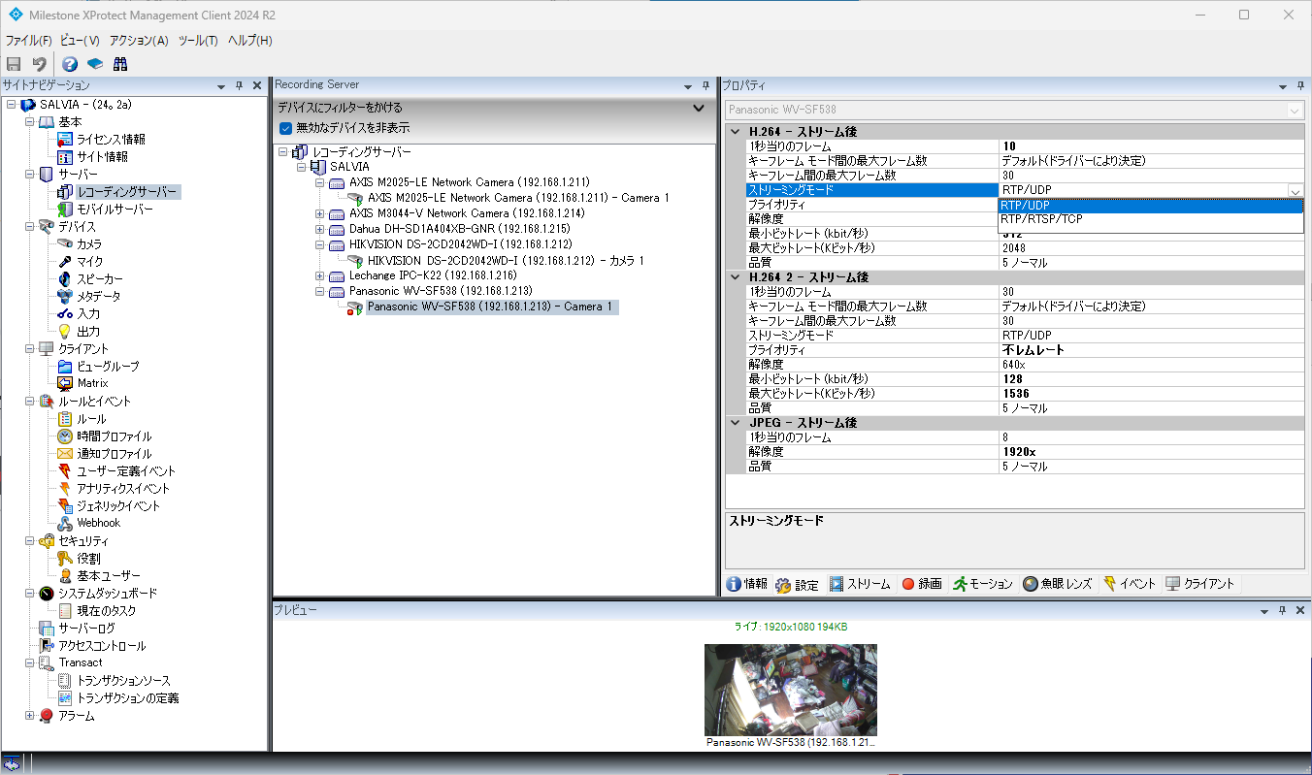Select HIKVISION DS-2CD2042WD-I カメラ 1 device
Viewport: 1312px width, 775px height.
coord(506,260)
